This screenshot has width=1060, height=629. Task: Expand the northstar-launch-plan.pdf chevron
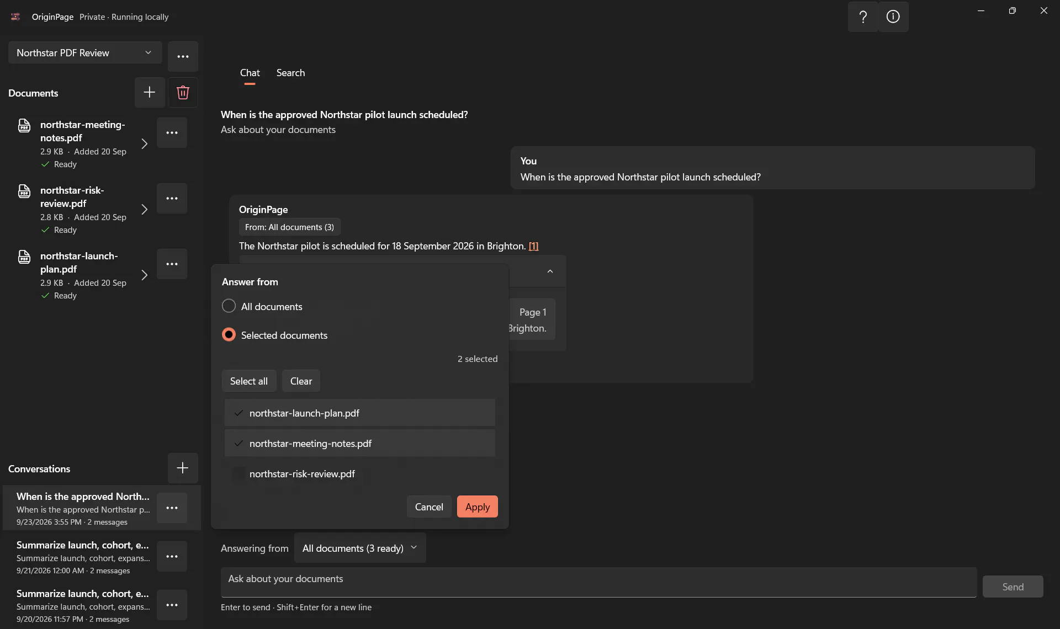pyautogui.click(x=144, y=275)
